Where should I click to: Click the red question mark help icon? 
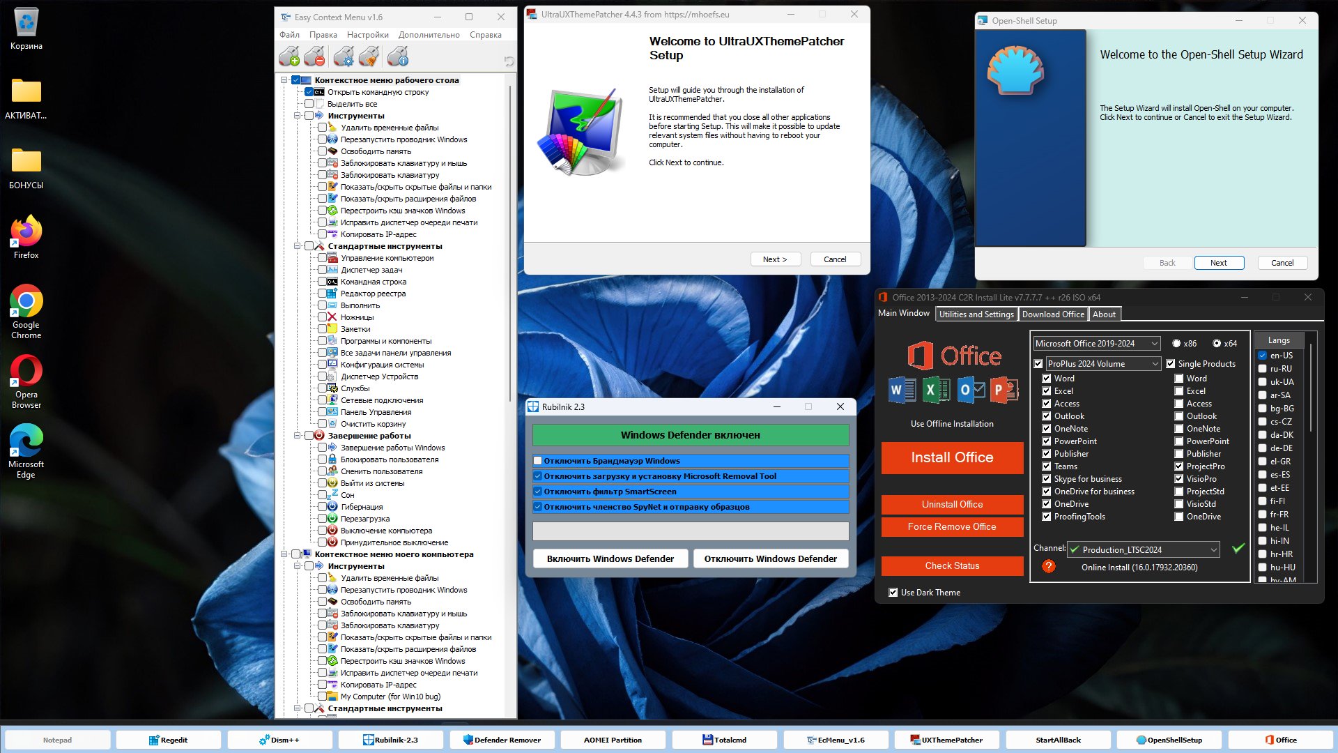tap(1049, 567)
